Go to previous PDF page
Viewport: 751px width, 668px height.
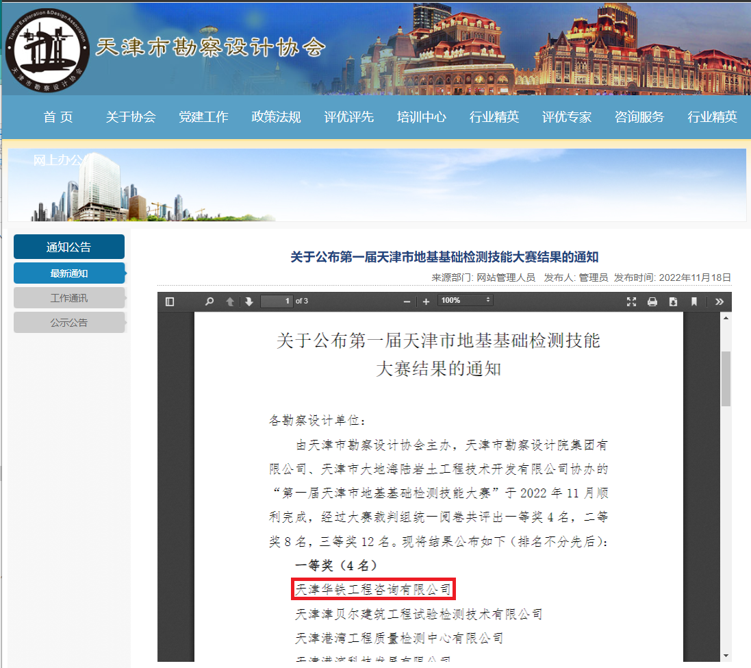pyautogui.click(x=231, y=301)
